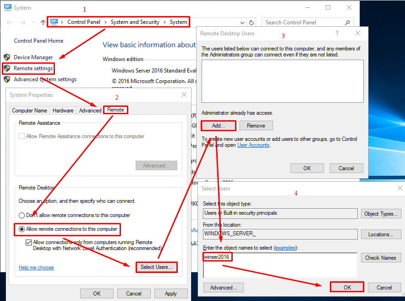The image size is (405, 301).
Task: Expand the chevron after System and Security
Action: pyautogui.click(x=164, y=22)
